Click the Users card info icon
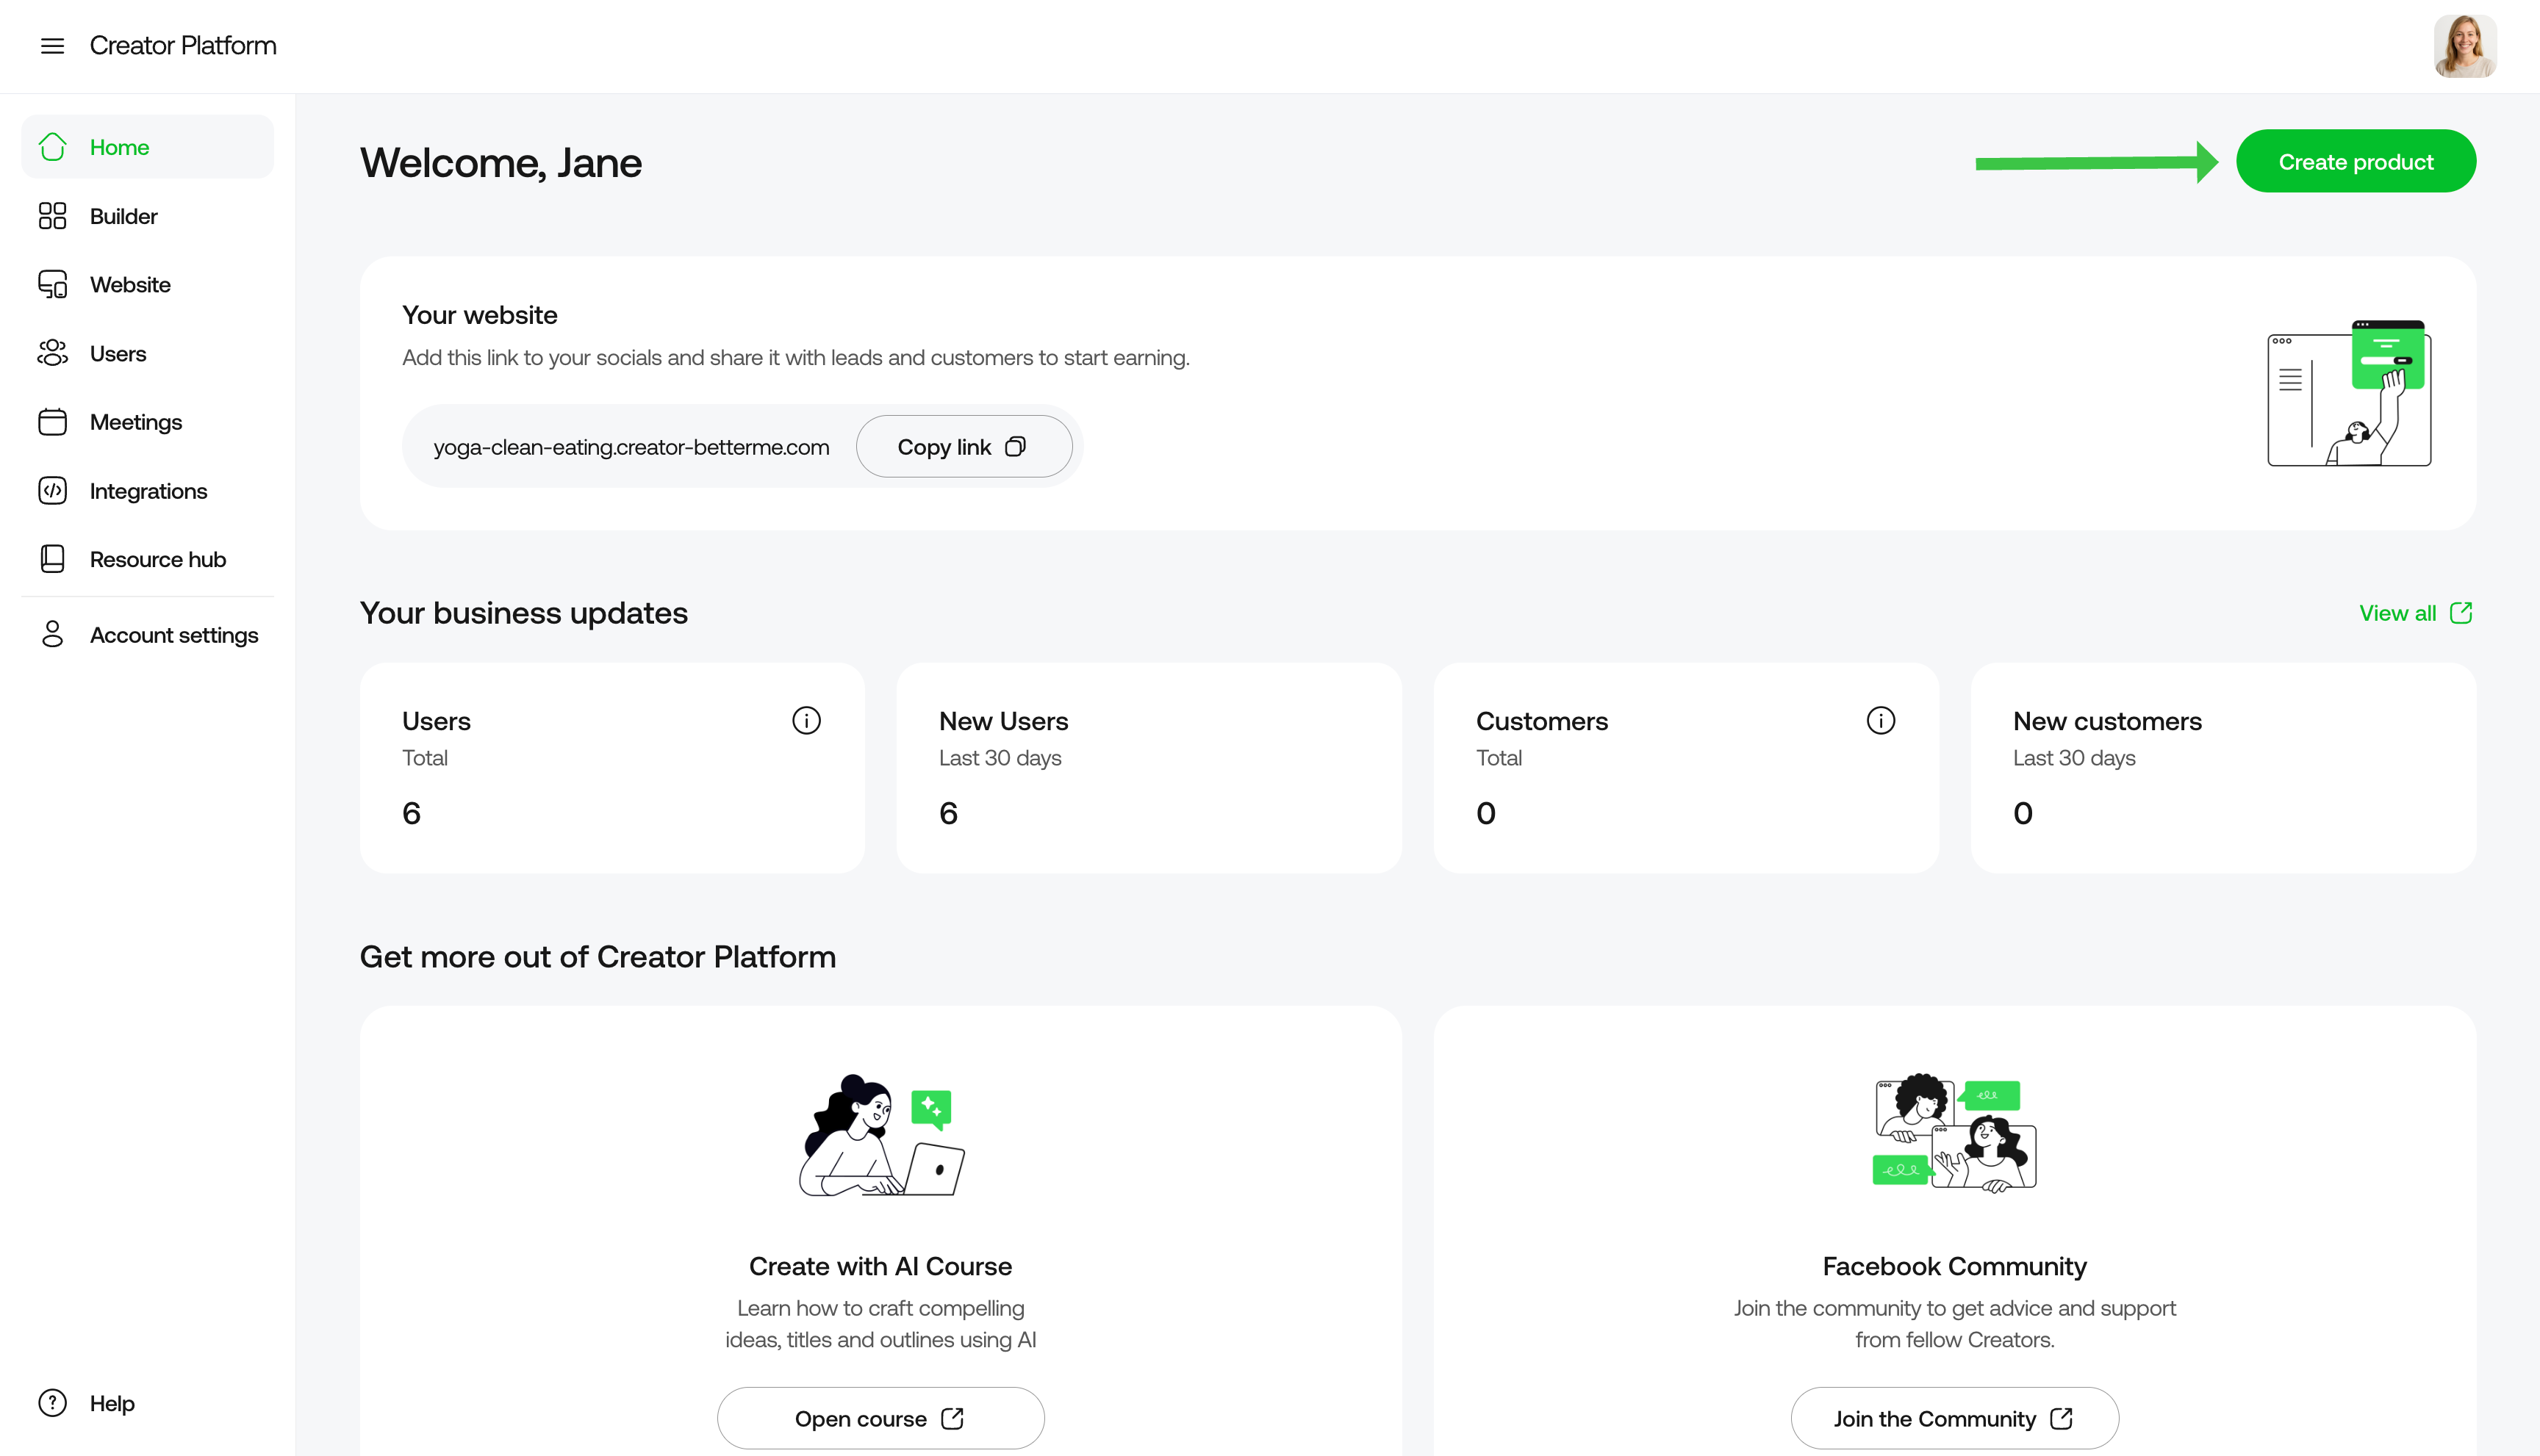This screenshot has width=2540, height=1456. coord(806,719)
